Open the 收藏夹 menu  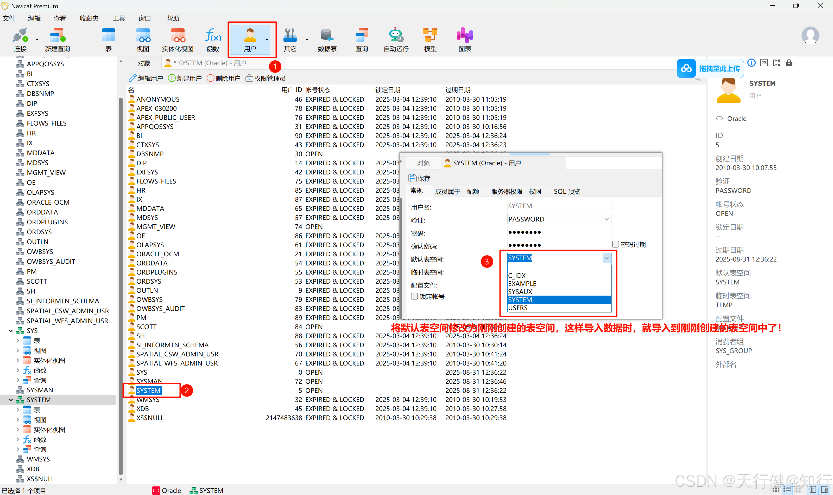coord(89,18)
